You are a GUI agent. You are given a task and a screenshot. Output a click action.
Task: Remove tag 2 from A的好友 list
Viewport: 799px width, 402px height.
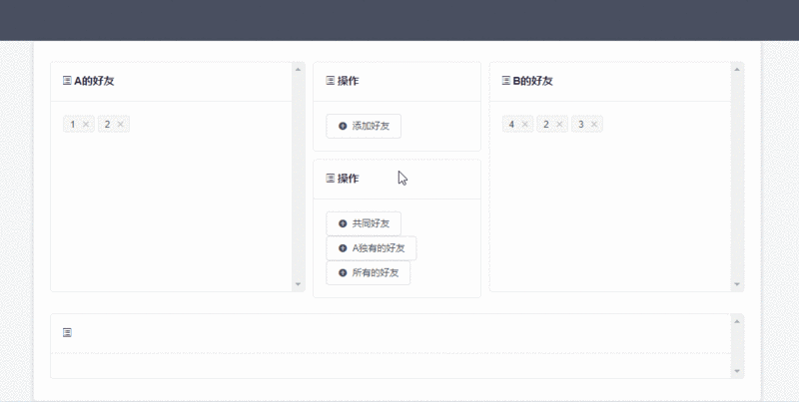[x=120, y=124]
